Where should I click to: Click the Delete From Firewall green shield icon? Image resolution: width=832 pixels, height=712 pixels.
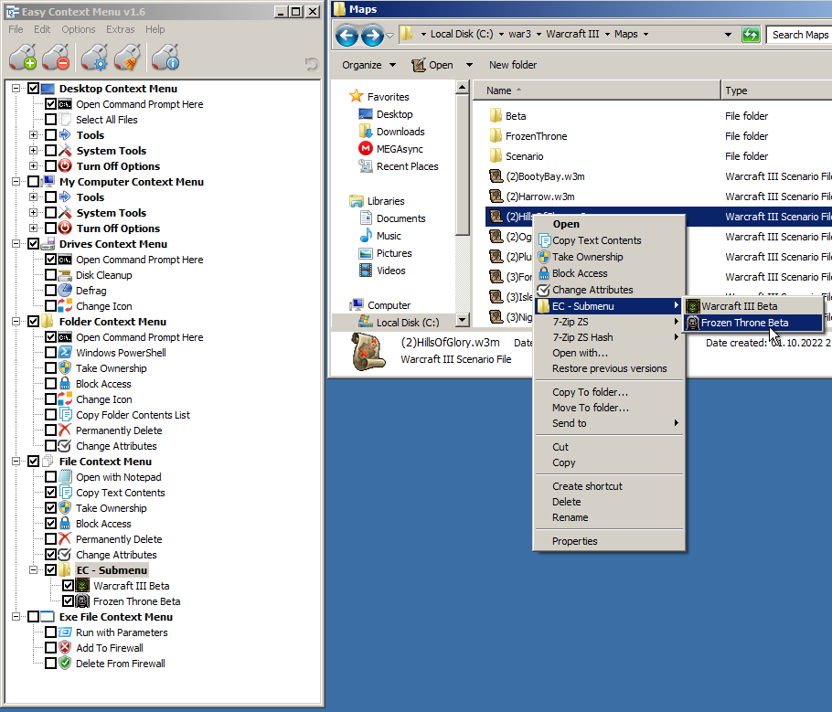click(65, 664)
